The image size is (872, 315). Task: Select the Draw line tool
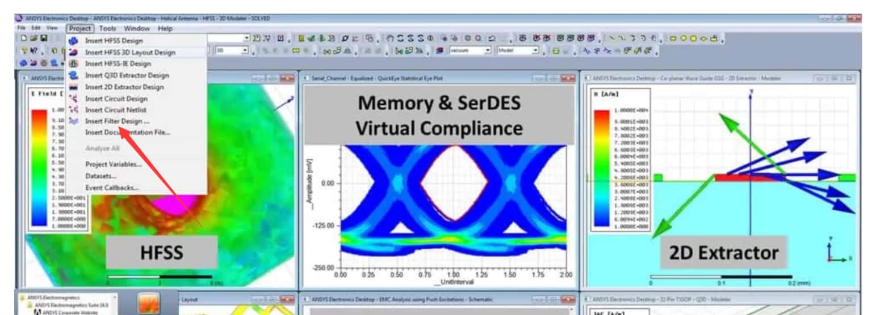pos(612,38)
